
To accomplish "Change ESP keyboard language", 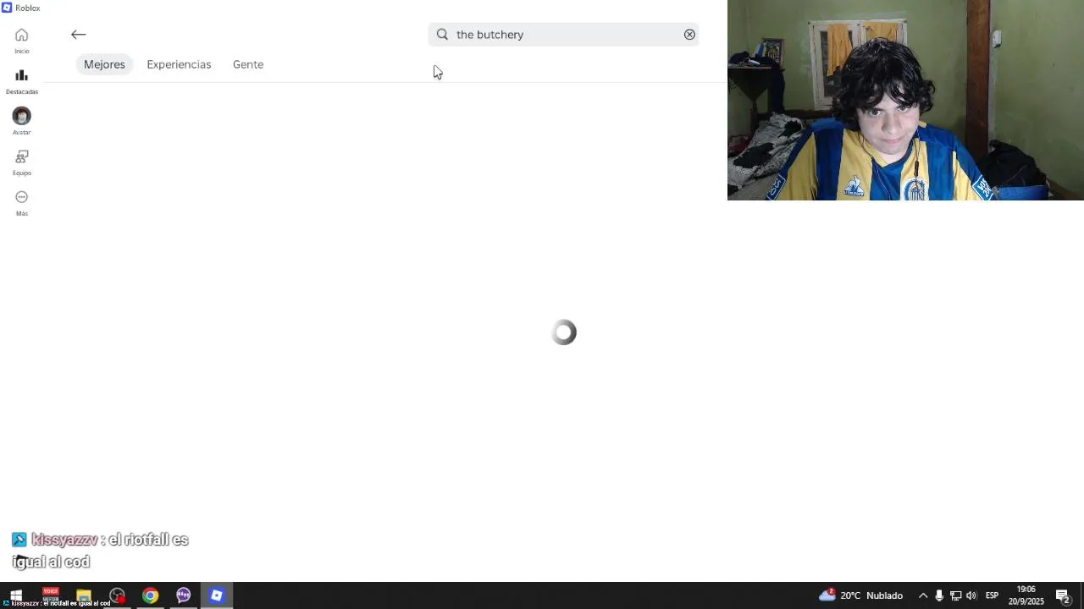I will pyautogui.click(x=992, y=595).
